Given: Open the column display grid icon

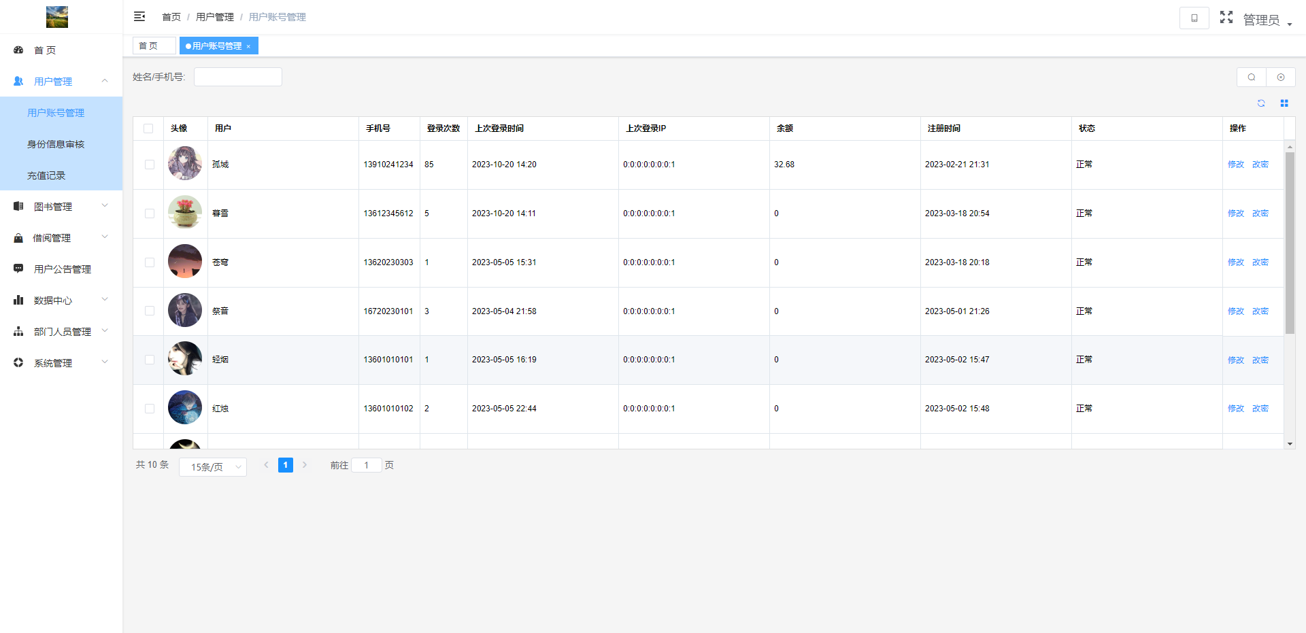Looking at the screenshot, I should click(x=1284, y=103).
